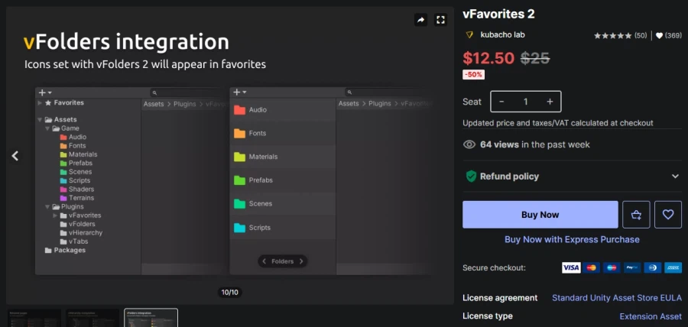
Task: Expand the Favorites tree row
Action: click(x=40, y=102)
